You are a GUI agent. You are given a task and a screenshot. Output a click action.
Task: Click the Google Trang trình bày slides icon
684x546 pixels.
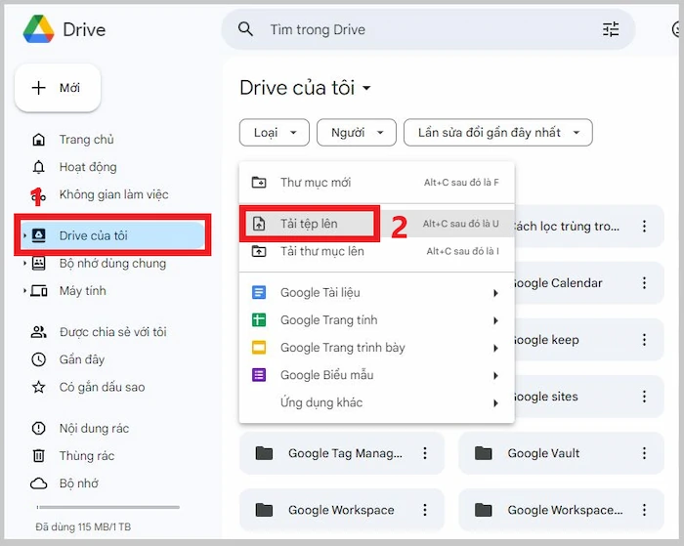click(x=259, y=348)
